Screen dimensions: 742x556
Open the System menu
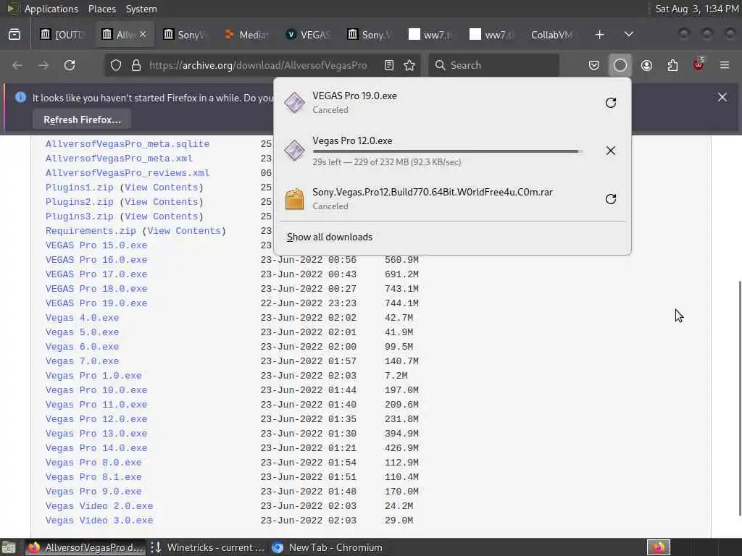pyautogui.click(x=141, y=9)
